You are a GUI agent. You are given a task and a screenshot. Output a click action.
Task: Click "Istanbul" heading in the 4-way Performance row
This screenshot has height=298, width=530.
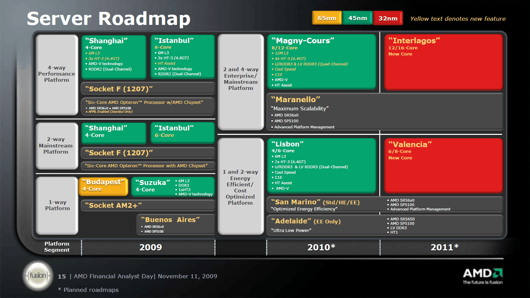pyautogui.click(x=174, y=41)
